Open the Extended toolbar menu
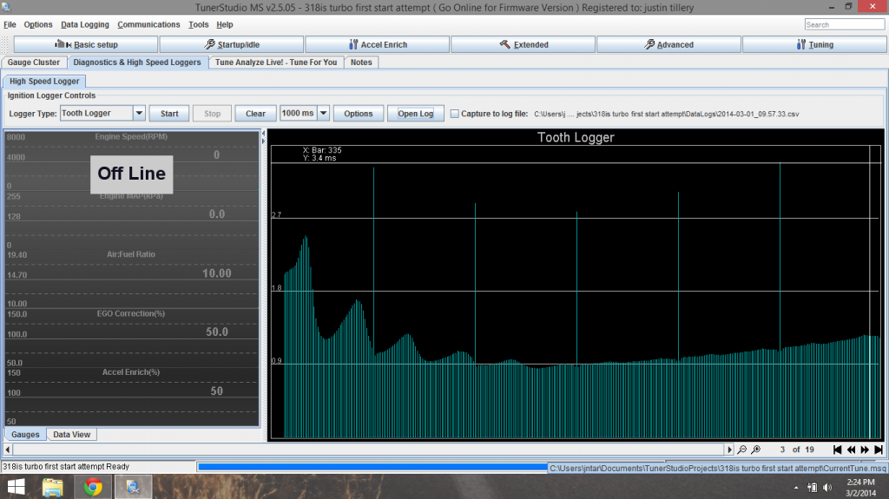The width and height of the screenshot is (889, 499). pyautogui.click(x=523, y=44)
